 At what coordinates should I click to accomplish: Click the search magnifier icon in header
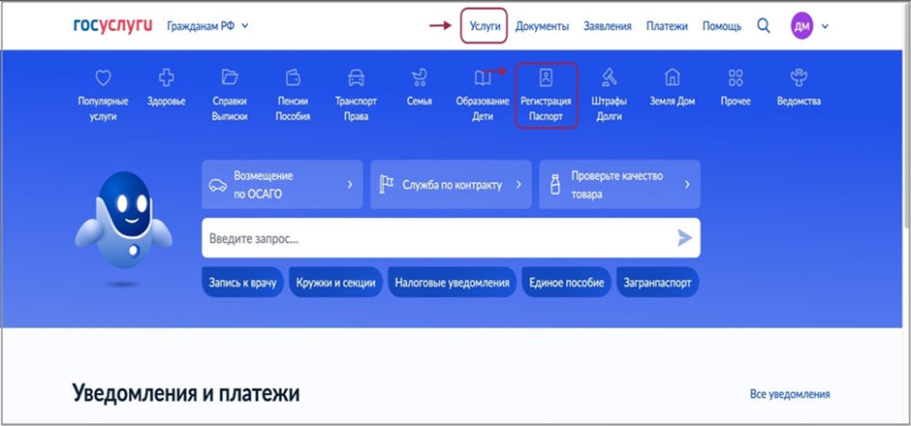click(x=764, y=25)
